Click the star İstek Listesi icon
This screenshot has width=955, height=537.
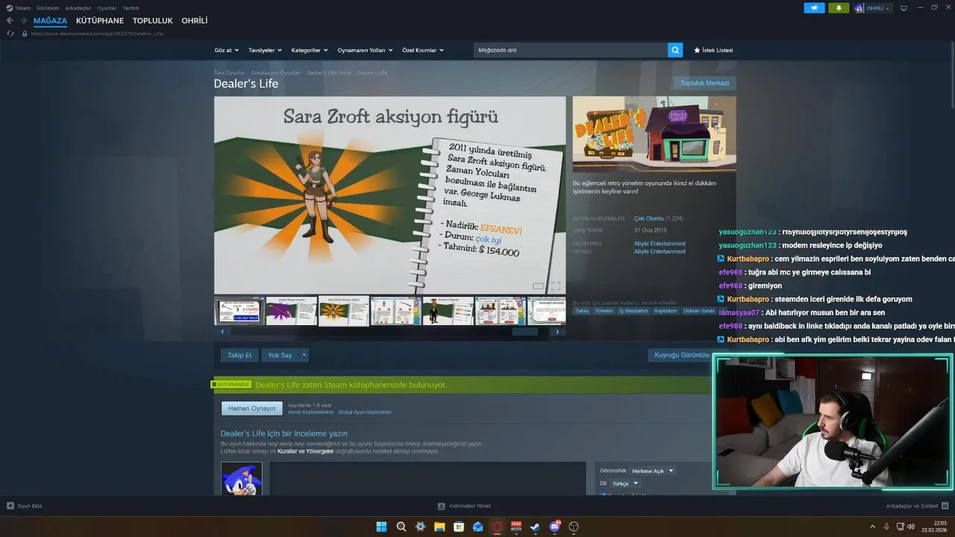pyautogui.click(x=697, y=50)
